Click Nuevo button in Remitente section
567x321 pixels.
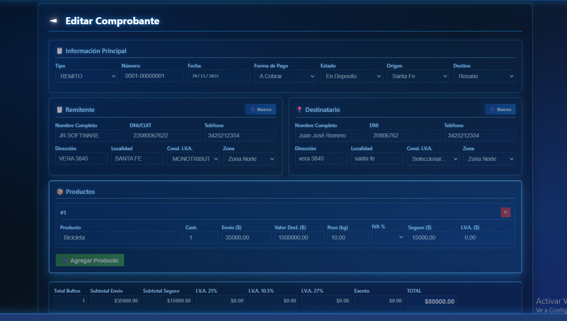261,109
